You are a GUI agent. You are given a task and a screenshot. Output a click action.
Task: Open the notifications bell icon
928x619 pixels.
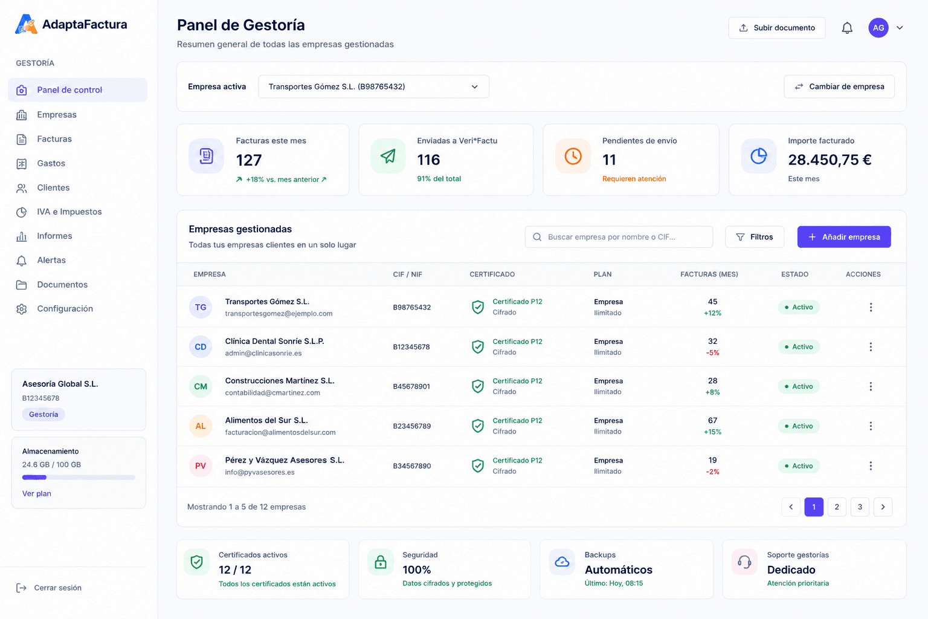[847, 28]
